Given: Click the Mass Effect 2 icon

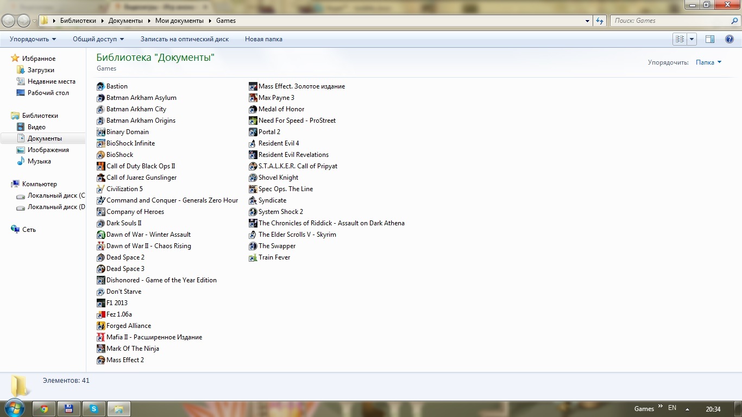Looking at the screenshot, I should [x=100, y=360].
